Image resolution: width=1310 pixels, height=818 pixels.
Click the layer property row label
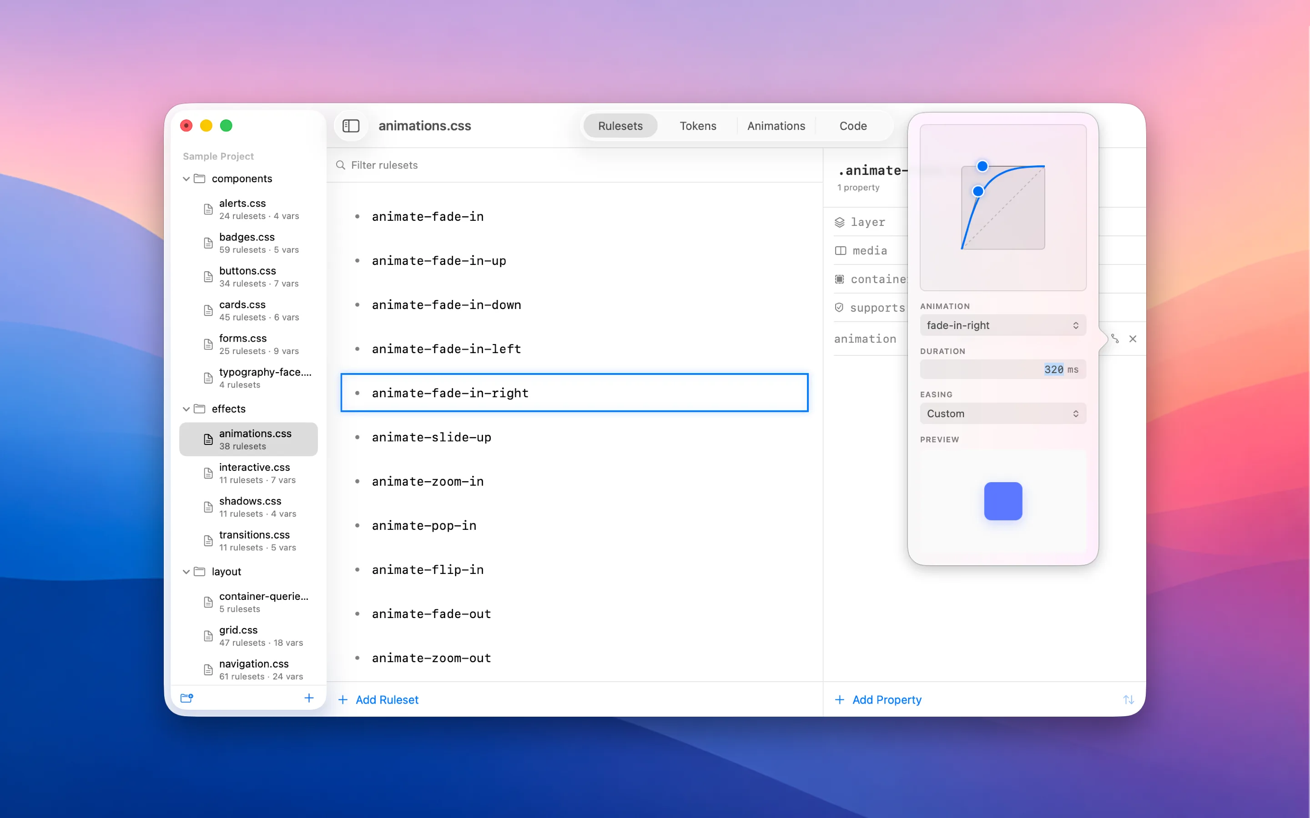(x=868, y=222)
